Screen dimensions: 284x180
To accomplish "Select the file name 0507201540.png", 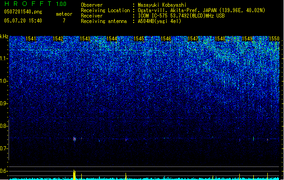I will [x=23, y=12].
